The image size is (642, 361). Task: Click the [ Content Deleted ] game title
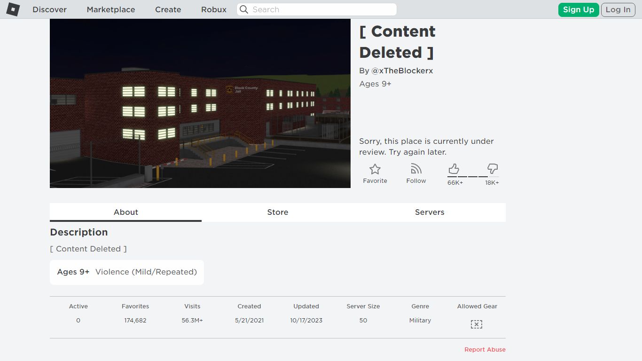click(x=397, y=42)
